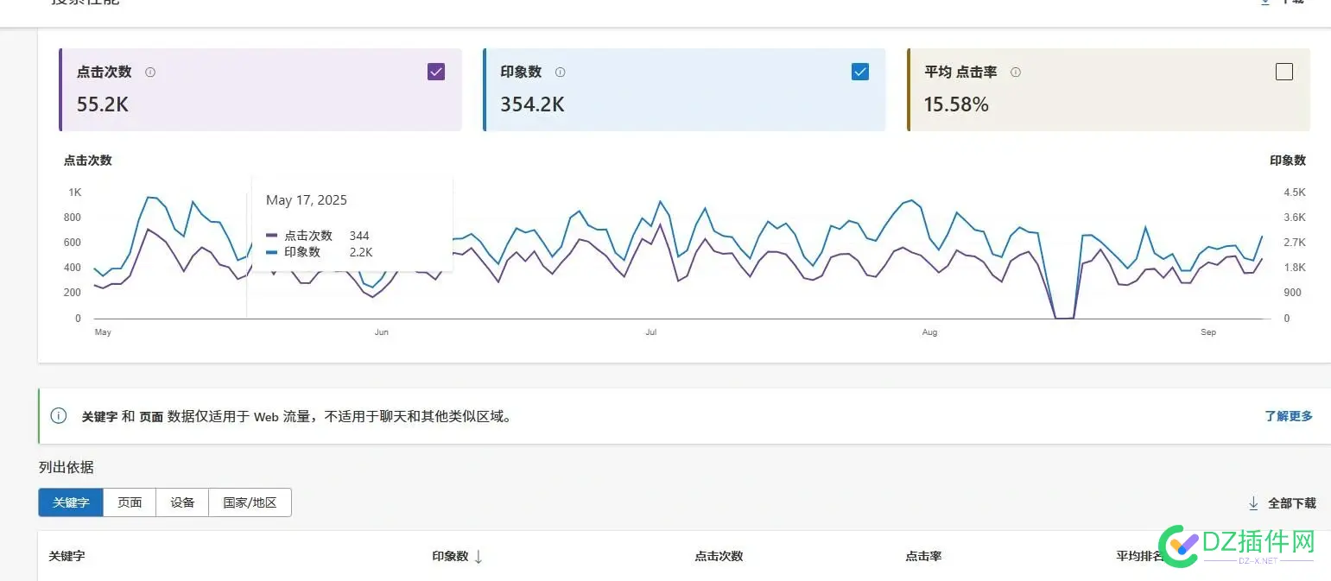
Task: Click the 点击次数 table column header
Action: tap(719, 556)
